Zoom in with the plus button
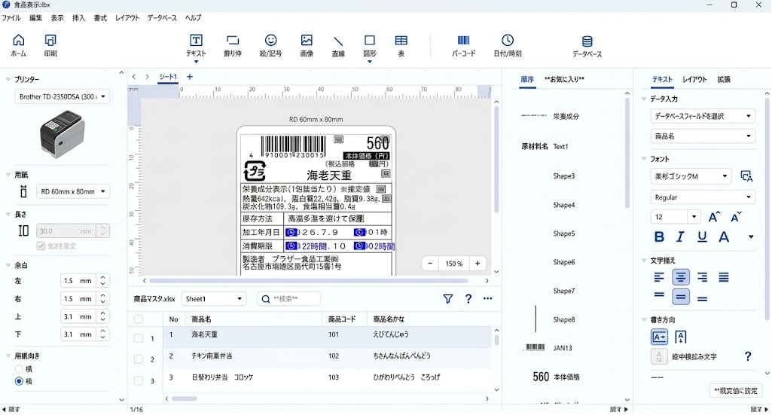772x415 pixels. pos(478,264)
